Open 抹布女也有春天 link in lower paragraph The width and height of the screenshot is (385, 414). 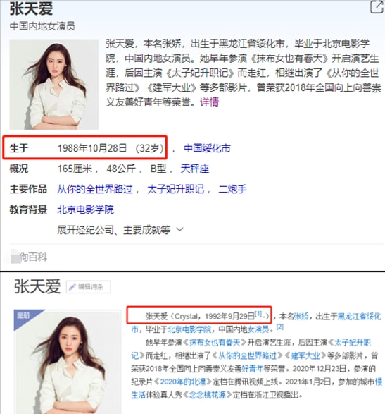coord(215,343)
